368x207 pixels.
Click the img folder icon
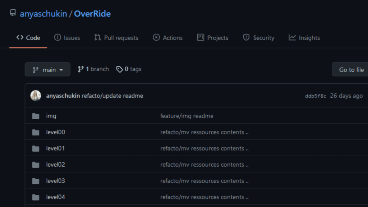tap(36, 116)
